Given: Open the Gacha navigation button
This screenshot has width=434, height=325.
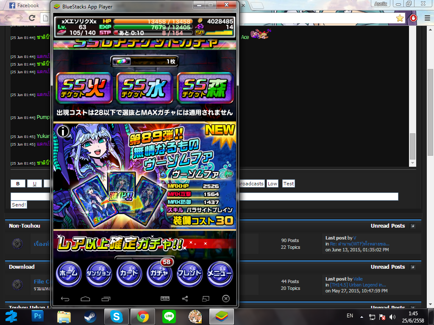Looking at the screenshot, I should click(159, 273).
